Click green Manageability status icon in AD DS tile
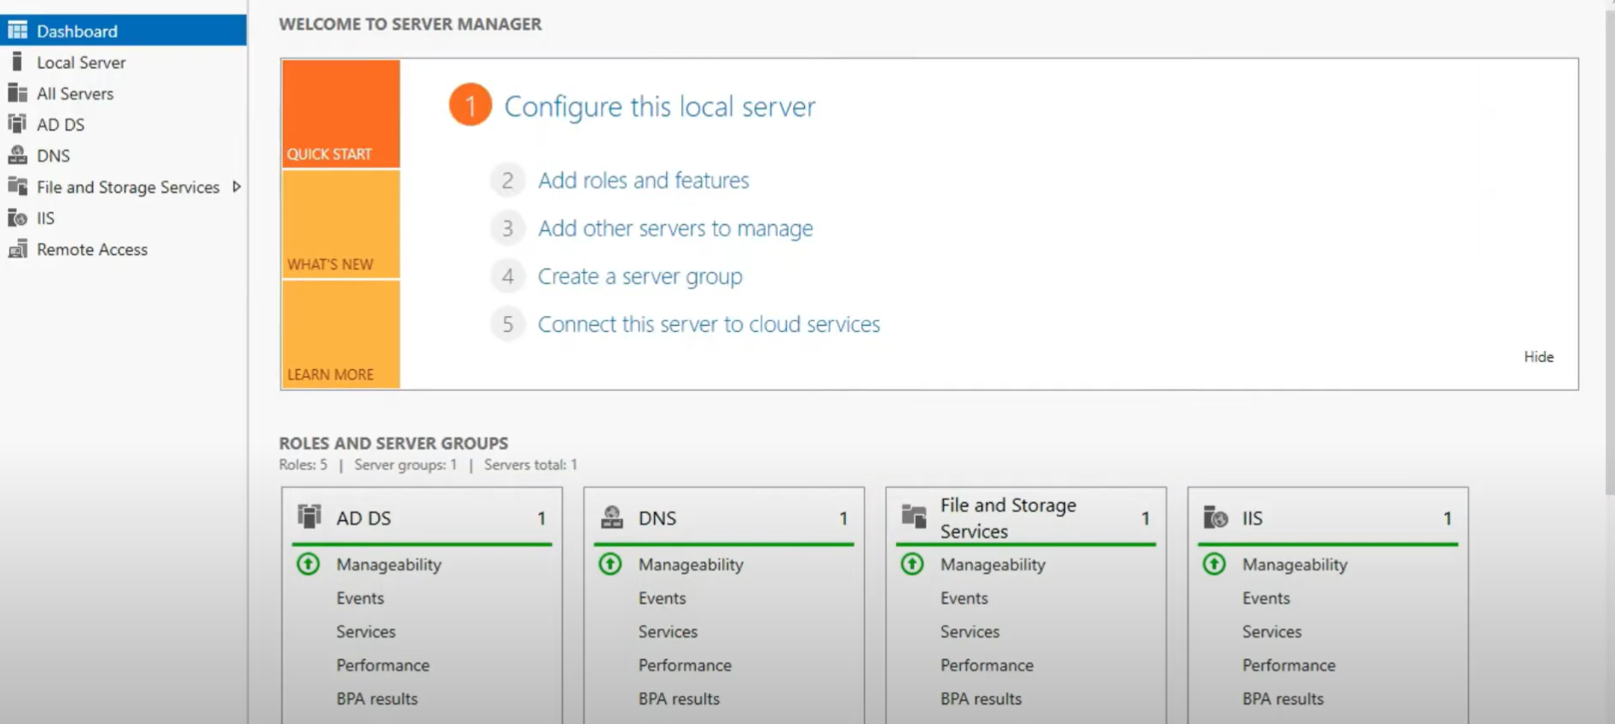 coord(308,564)
